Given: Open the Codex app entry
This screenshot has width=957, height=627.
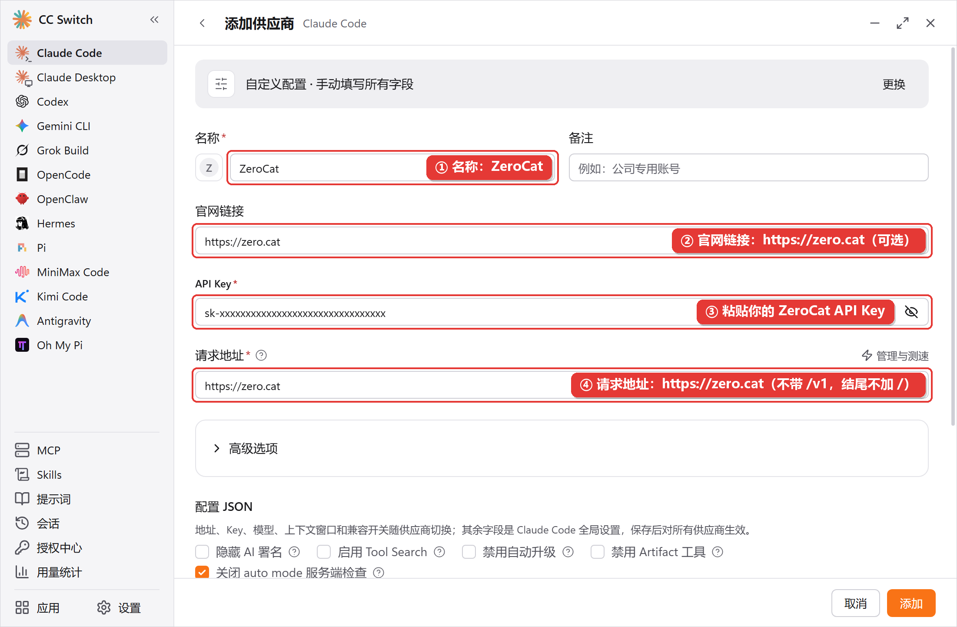Looking at the screenshot, I should point(87,102).
